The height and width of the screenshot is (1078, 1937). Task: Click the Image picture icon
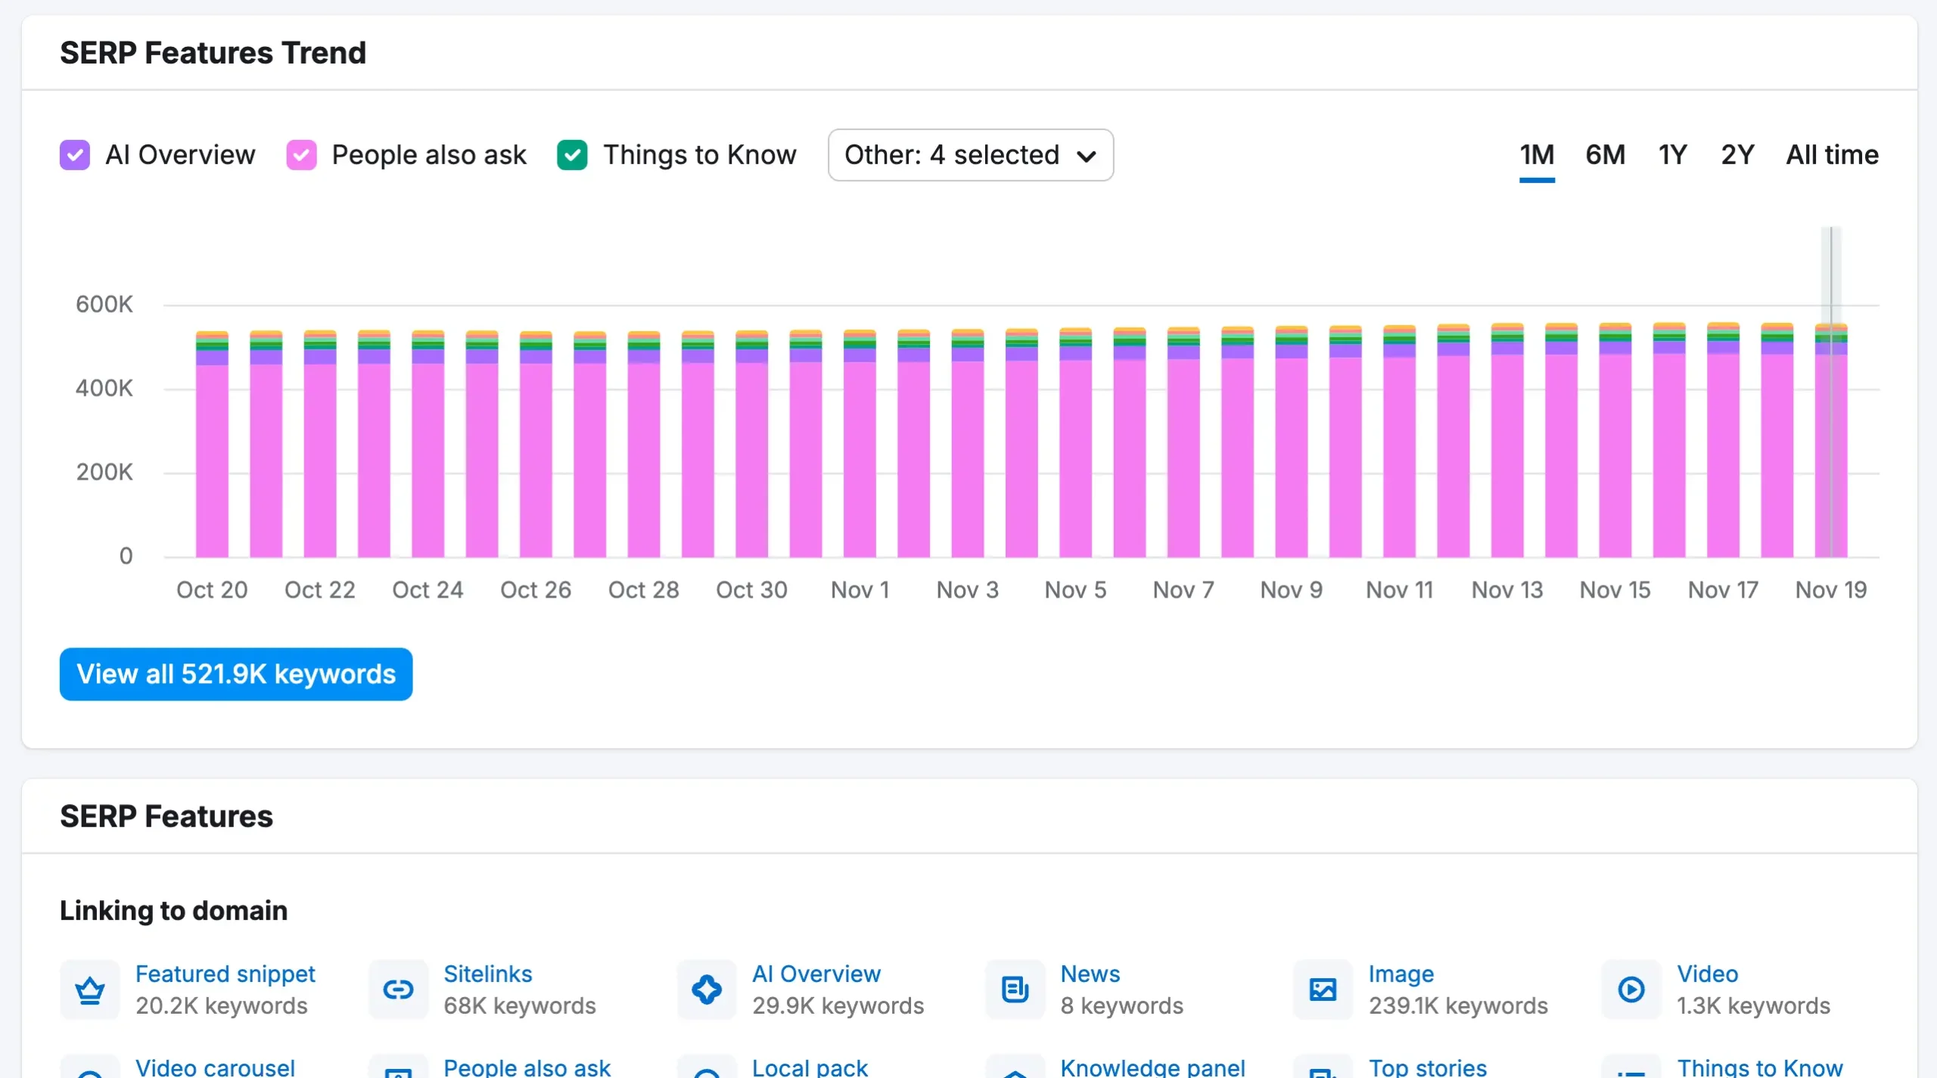[1323, 989]
